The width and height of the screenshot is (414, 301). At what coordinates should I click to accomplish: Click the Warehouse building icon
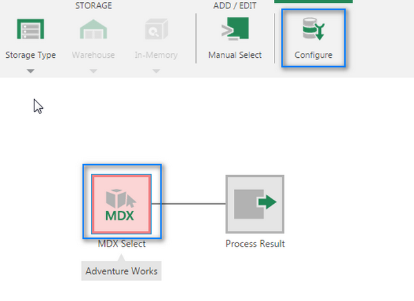(93, 30)
